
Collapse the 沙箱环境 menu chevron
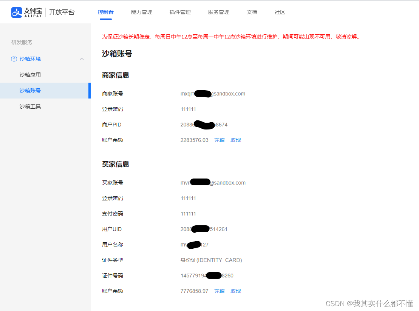click(82, 59)
